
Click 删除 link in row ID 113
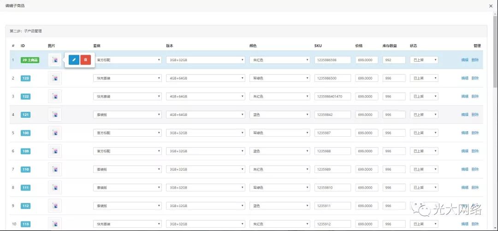point(475,224)
